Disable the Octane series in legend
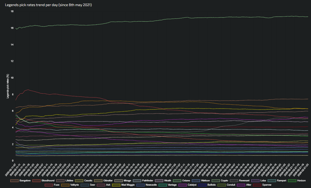The width and height of the screenshot is (311, 188). [186, 181]
